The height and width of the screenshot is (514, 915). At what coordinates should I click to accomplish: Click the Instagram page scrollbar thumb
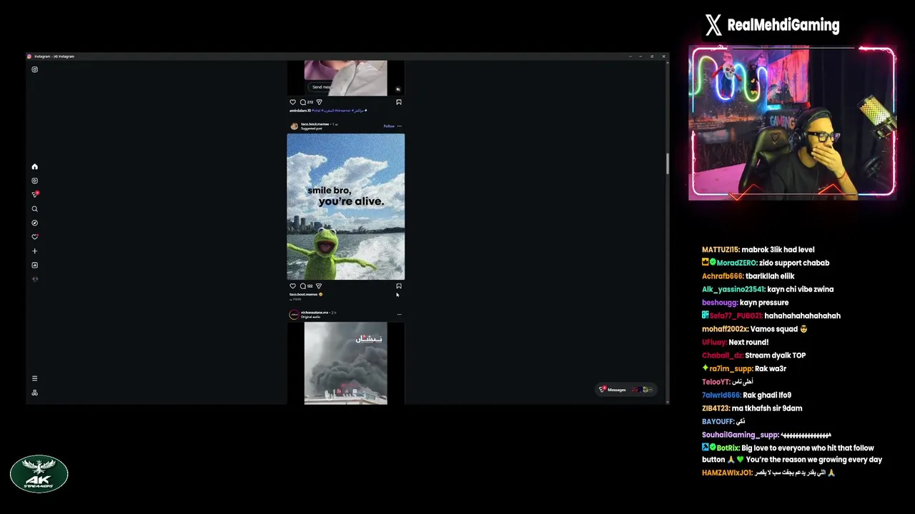coord(668,163)
